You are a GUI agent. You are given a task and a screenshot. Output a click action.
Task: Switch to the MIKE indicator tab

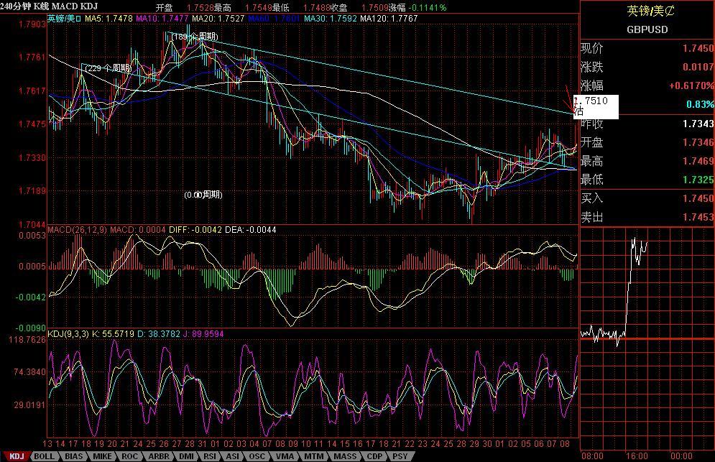(101, 456)
